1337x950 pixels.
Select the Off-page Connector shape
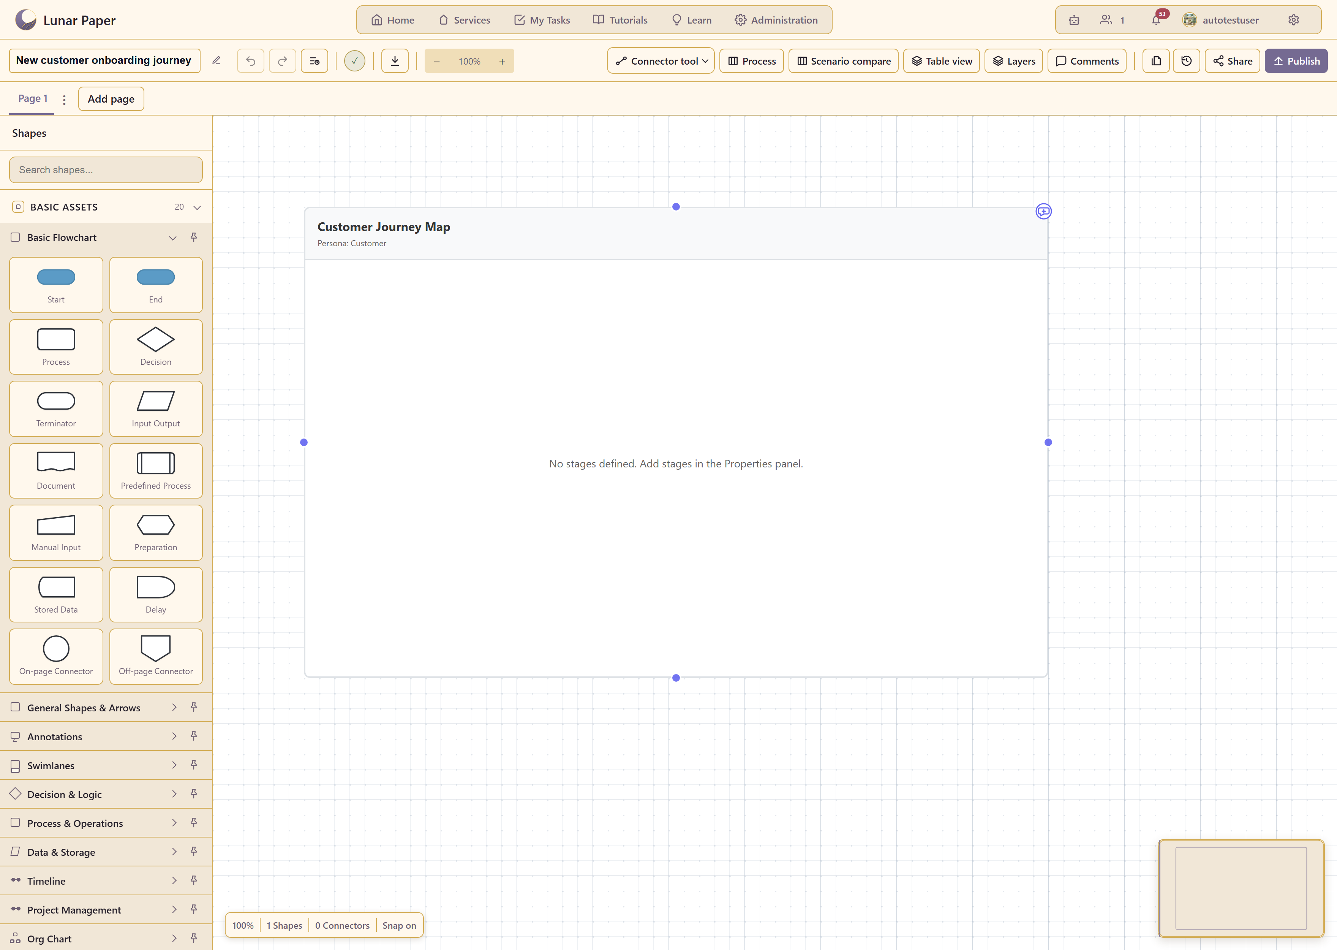[156, 656]
